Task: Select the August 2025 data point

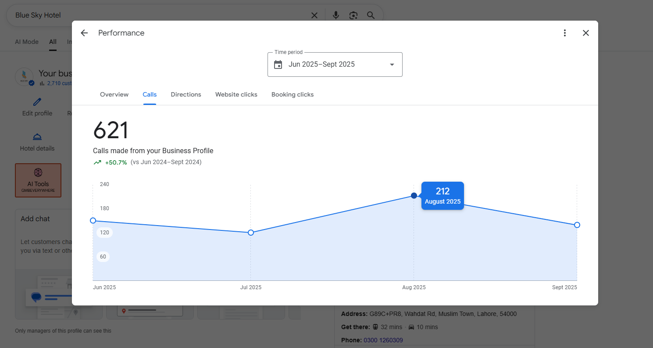Action: pyautogui.click(x=414, y=195)
